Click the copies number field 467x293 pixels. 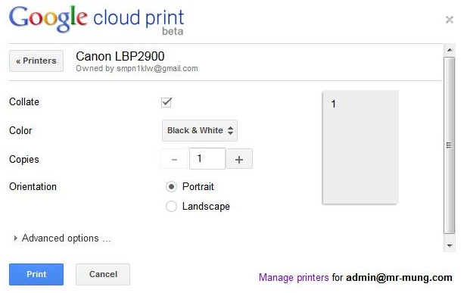207,158
